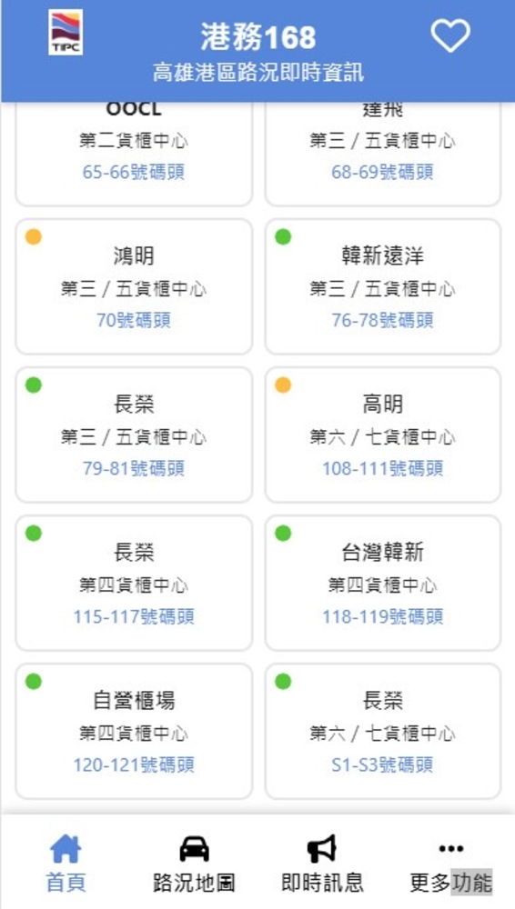The height and width of the screenshot is (909, 515).
Task: Open 118-119號碼頭 link for 台灣韓新
Action: click(383, 616)
